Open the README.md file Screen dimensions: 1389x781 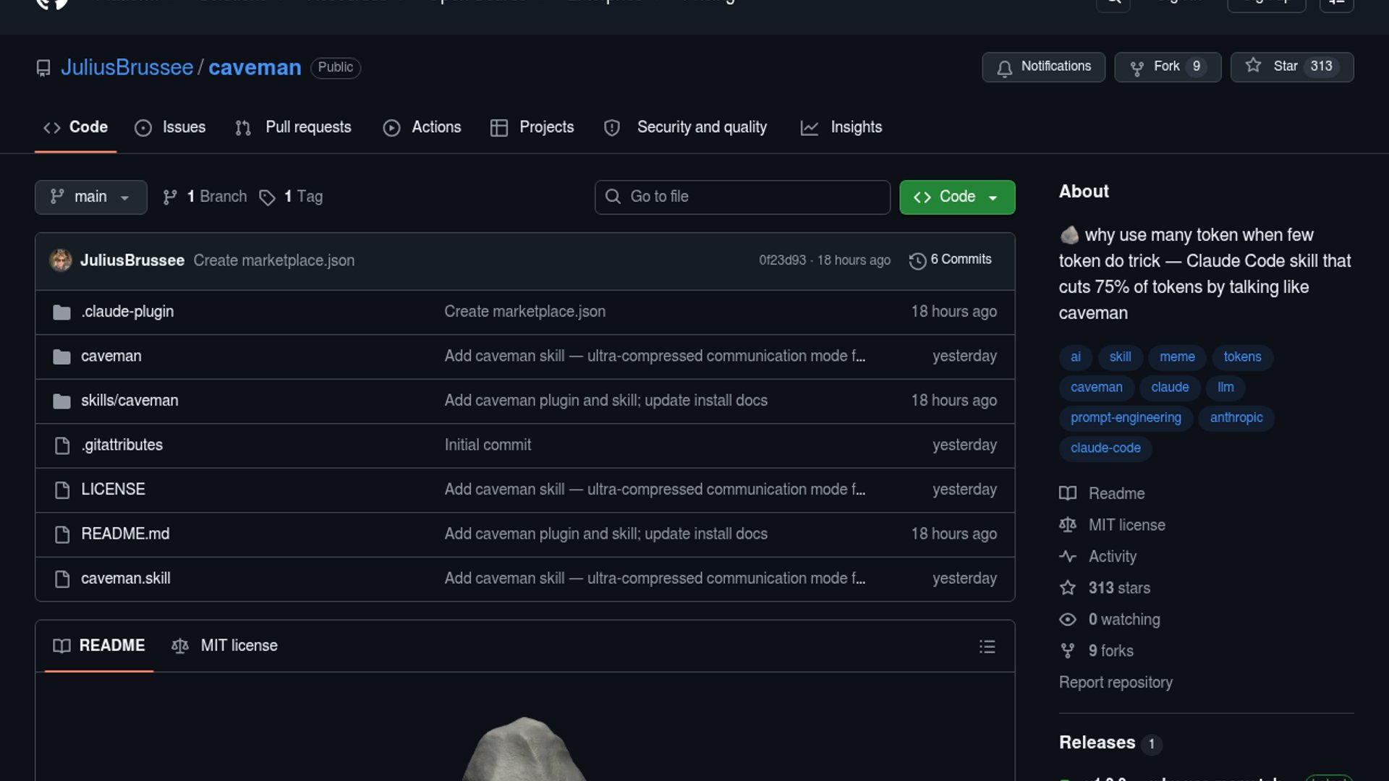(125, 534)
